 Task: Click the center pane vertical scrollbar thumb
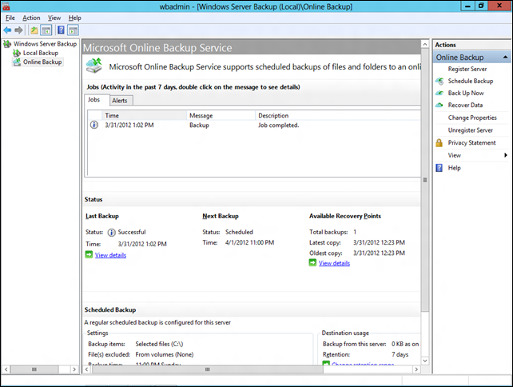(424, 180)
